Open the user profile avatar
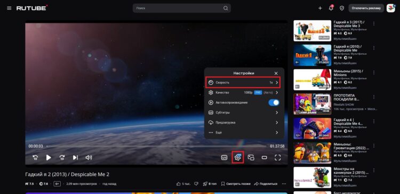The width and height of the screenshot is (400, 194). 390,8
